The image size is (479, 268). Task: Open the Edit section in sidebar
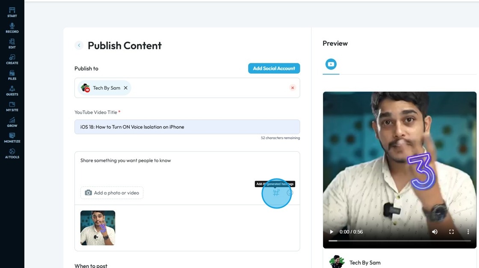pos(12,44)
